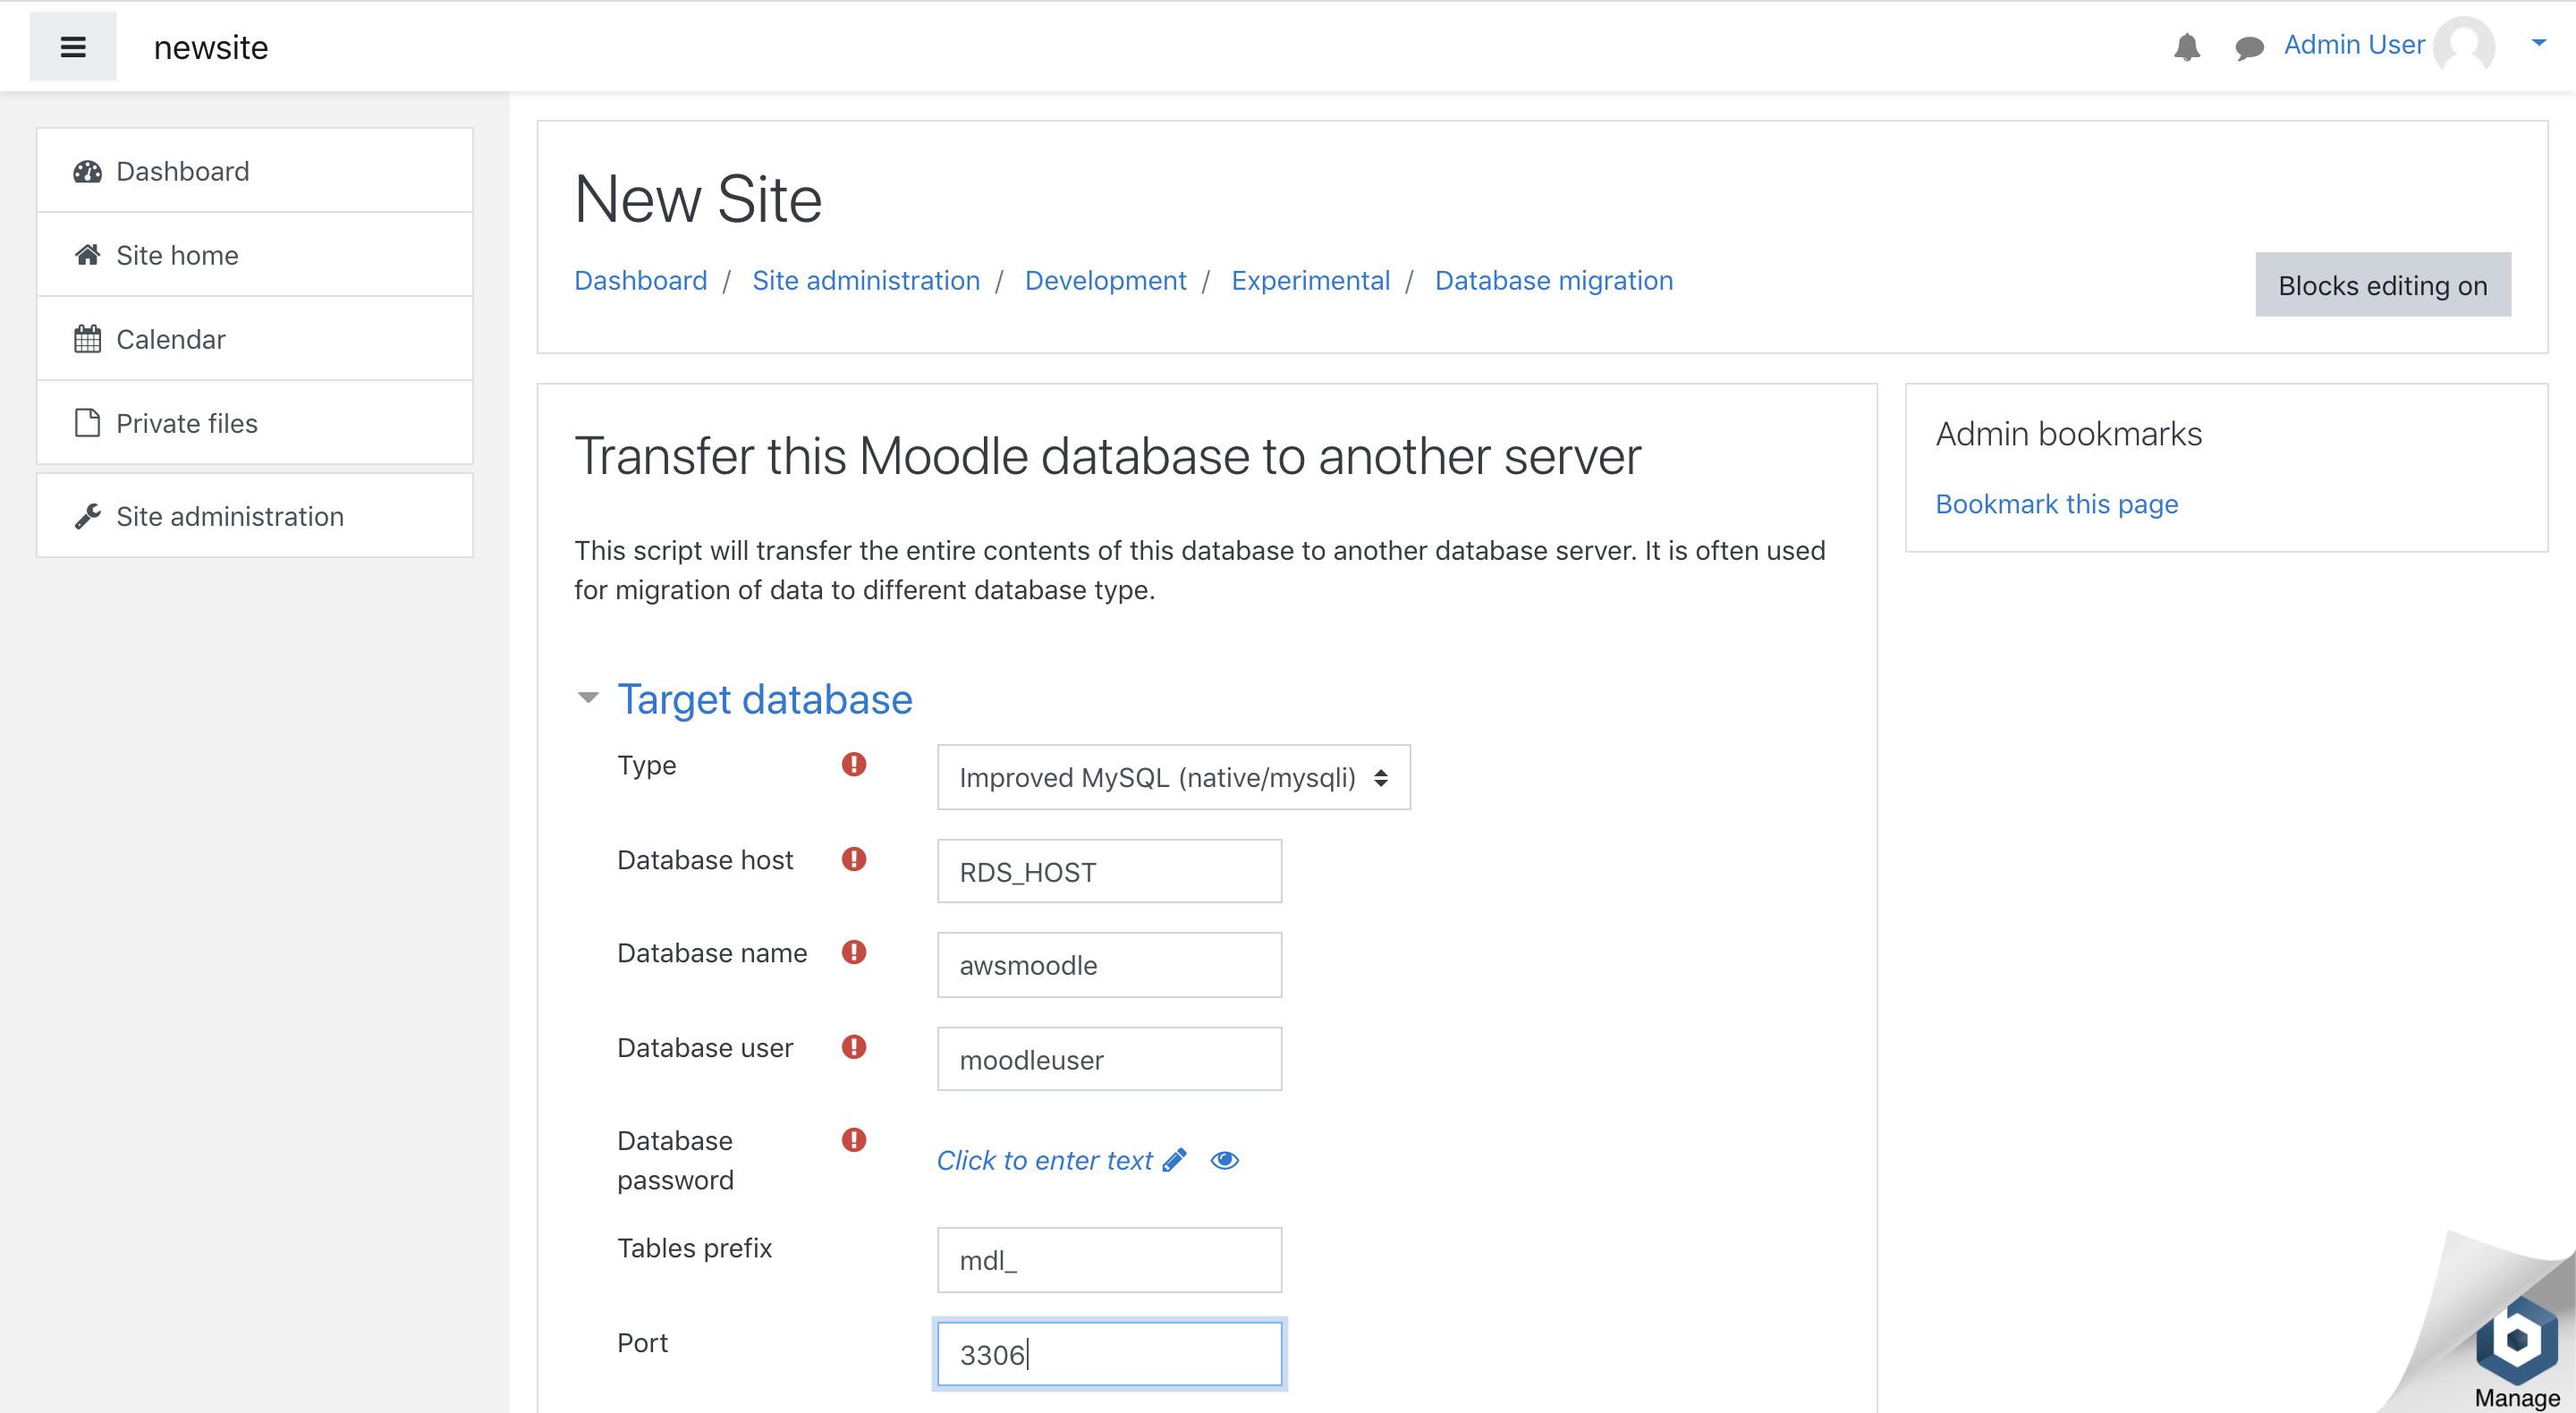Image resolution: width=2576 pixels, height=1413 pixels.
Task: Click into the Database name field
Action: [1109, 965]
